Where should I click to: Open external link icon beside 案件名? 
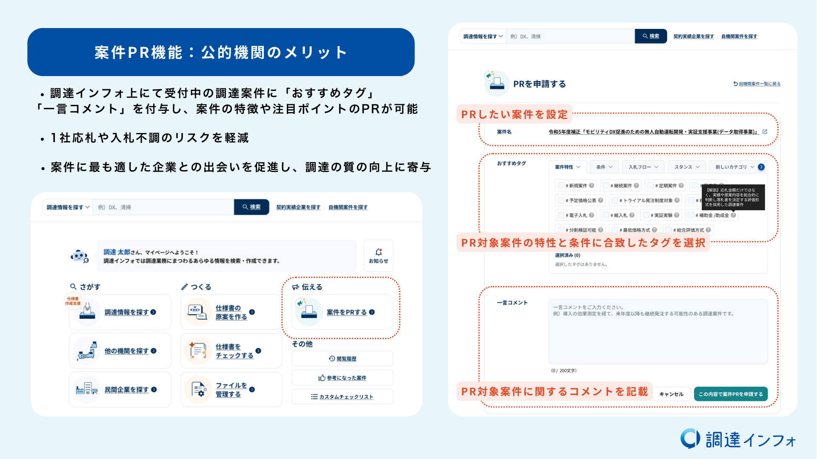point(765,132)
